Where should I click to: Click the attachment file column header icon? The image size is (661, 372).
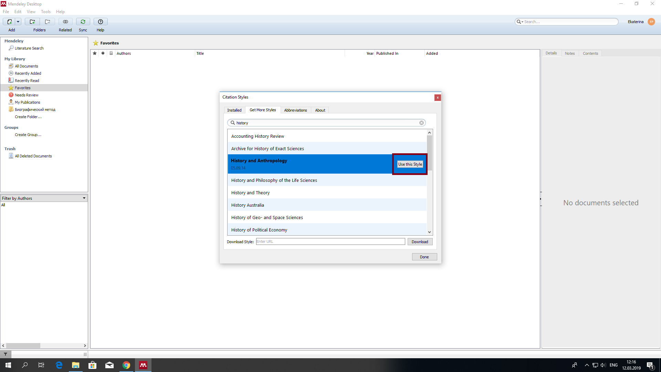click(111, 53)
